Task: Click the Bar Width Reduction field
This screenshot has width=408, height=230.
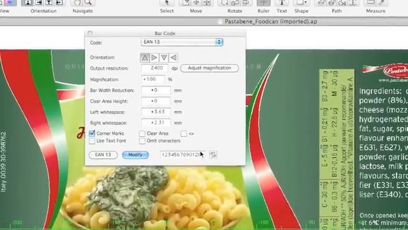Action: click(156, 90)
